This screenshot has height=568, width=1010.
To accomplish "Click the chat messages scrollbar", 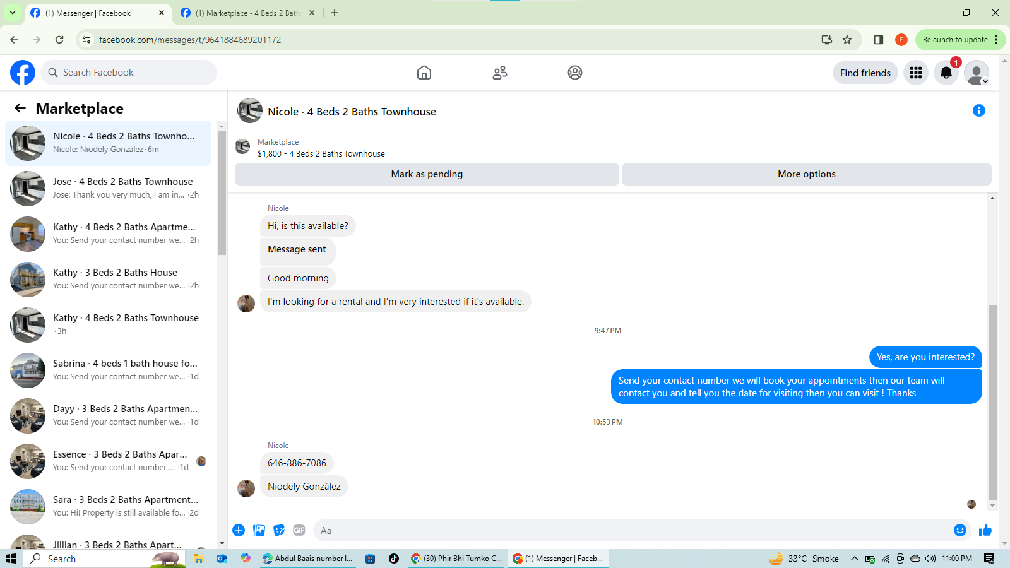I will 992,403.
